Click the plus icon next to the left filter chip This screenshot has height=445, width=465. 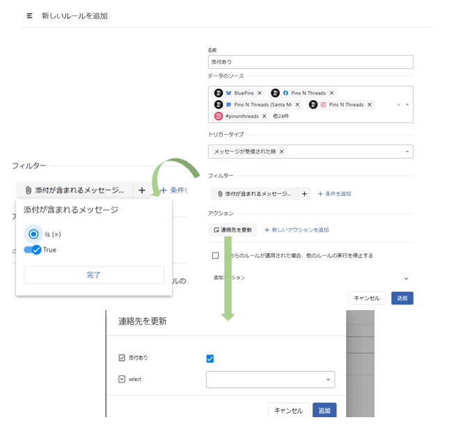coord(142,190)
